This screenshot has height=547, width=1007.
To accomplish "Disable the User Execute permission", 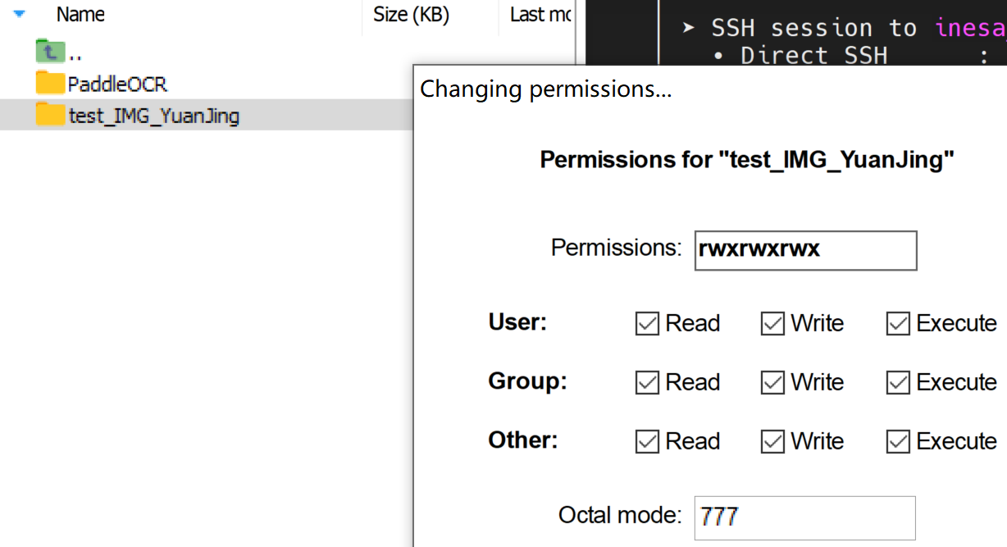I will point(898,324).
